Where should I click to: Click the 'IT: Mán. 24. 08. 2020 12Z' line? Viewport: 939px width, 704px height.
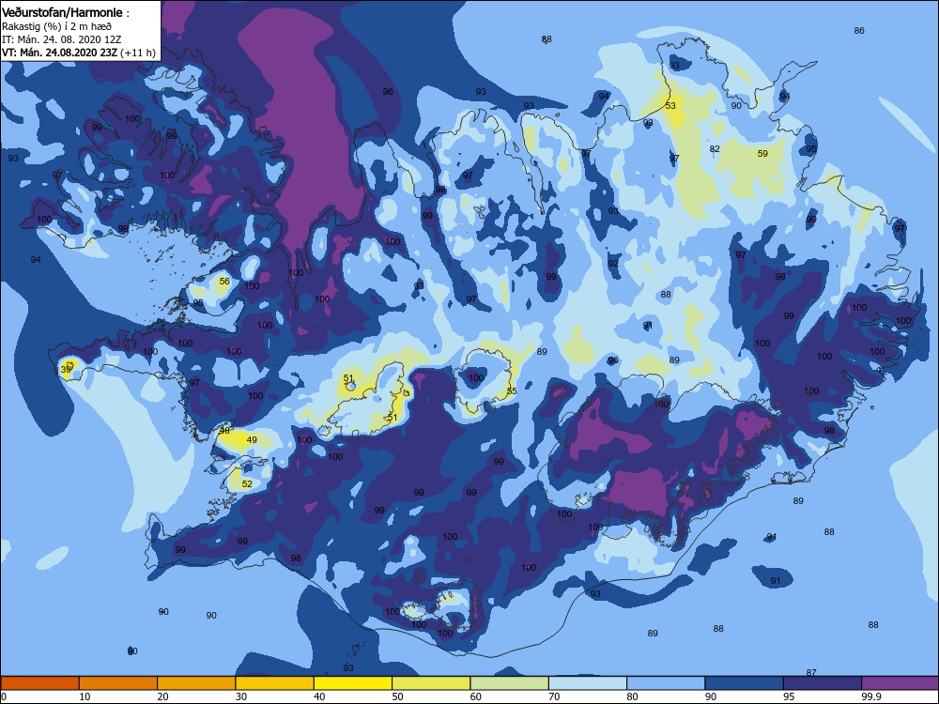tap(61, 39)
